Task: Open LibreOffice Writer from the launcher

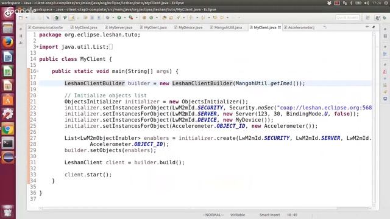Action: click(8, 57)
